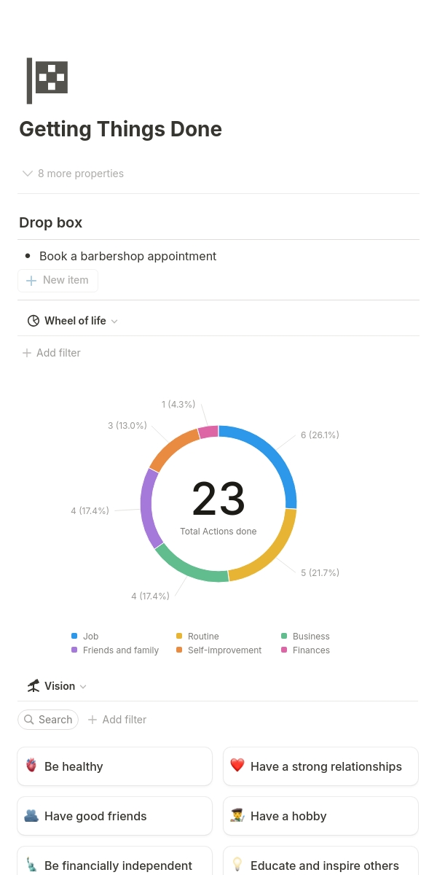This screenshot has width=437, height=875.
Task: Click the checkered flag page icon
Action: click(x=47, y=80)
